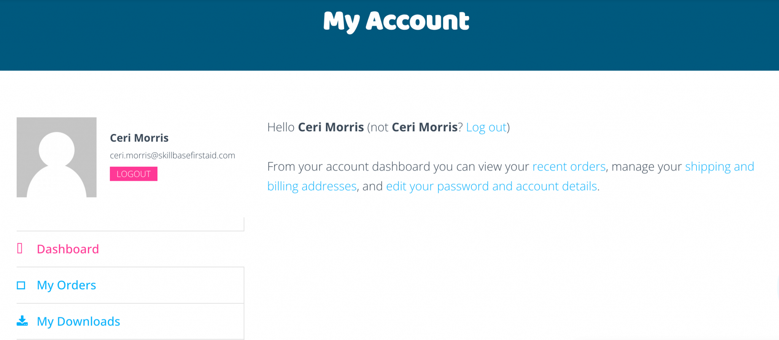Click the My Orders square icon

coord(21,285)
